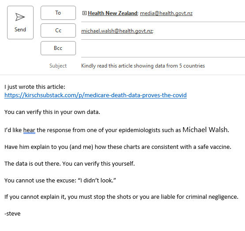Screen dimensions: 245x231
Task: Click the underlined word 'hear' in body
Action: (29, 130)
